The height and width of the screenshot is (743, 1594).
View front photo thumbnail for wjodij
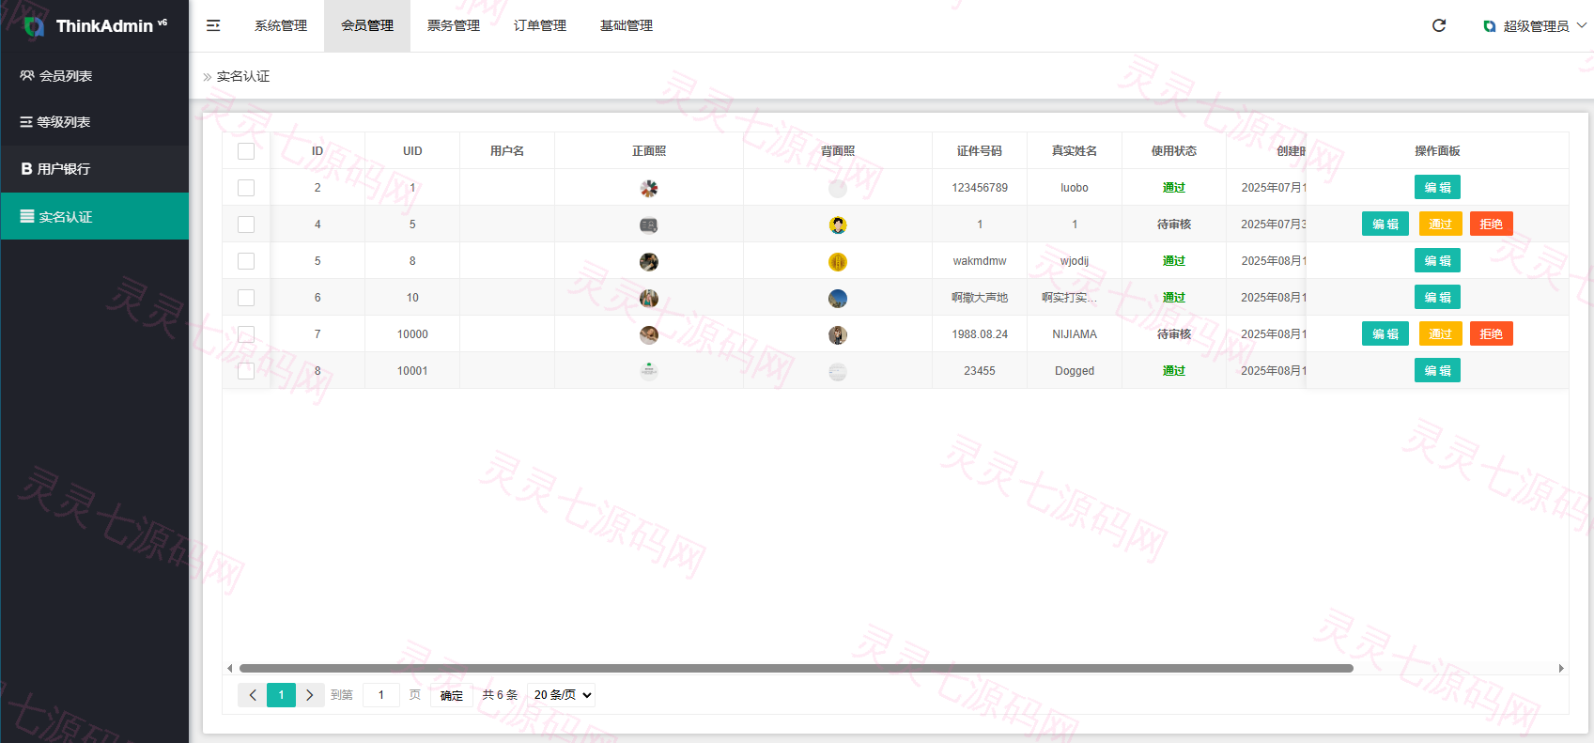[x=649, y=261]
